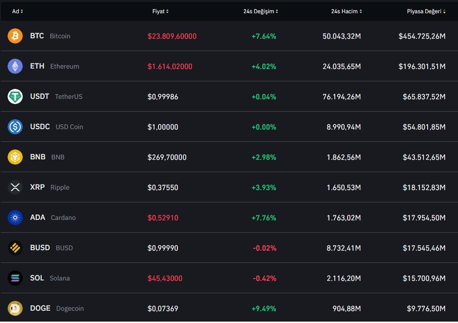Select the Cardano ADA icon

[x=15, y=218]
